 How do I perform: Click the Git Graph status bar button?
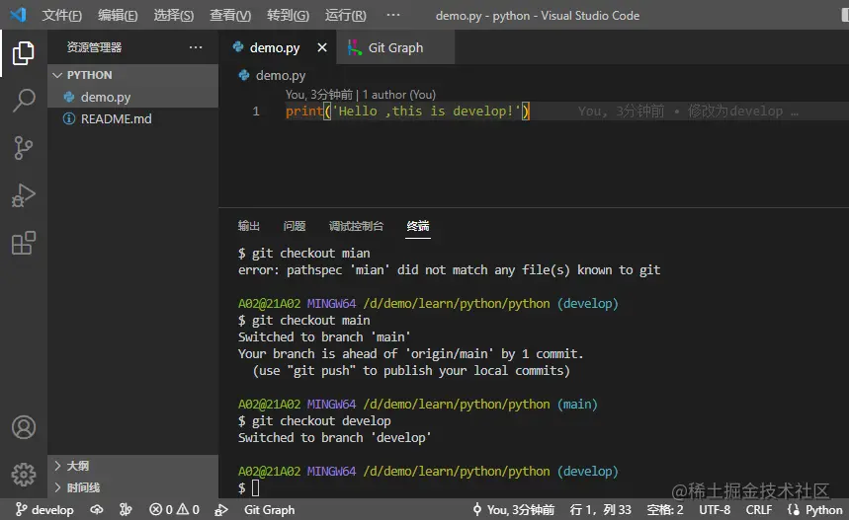coord(269,510)
